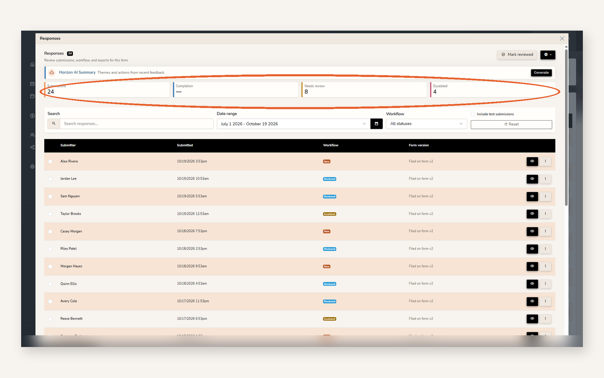View Taylor Brooks's submission with eye icon

click(532, 214)
